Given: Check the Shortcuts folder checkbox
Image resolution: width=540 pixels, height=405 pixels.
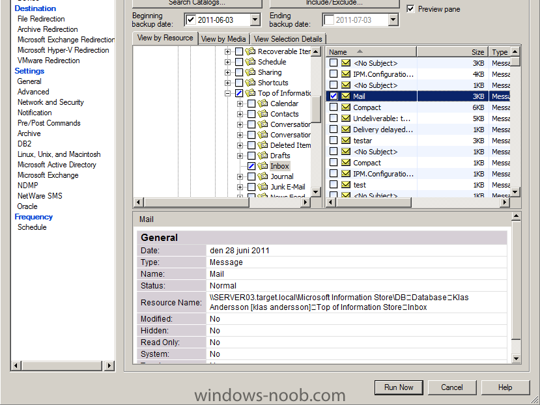Looking at the screenshot, I should tap(239, 83).
